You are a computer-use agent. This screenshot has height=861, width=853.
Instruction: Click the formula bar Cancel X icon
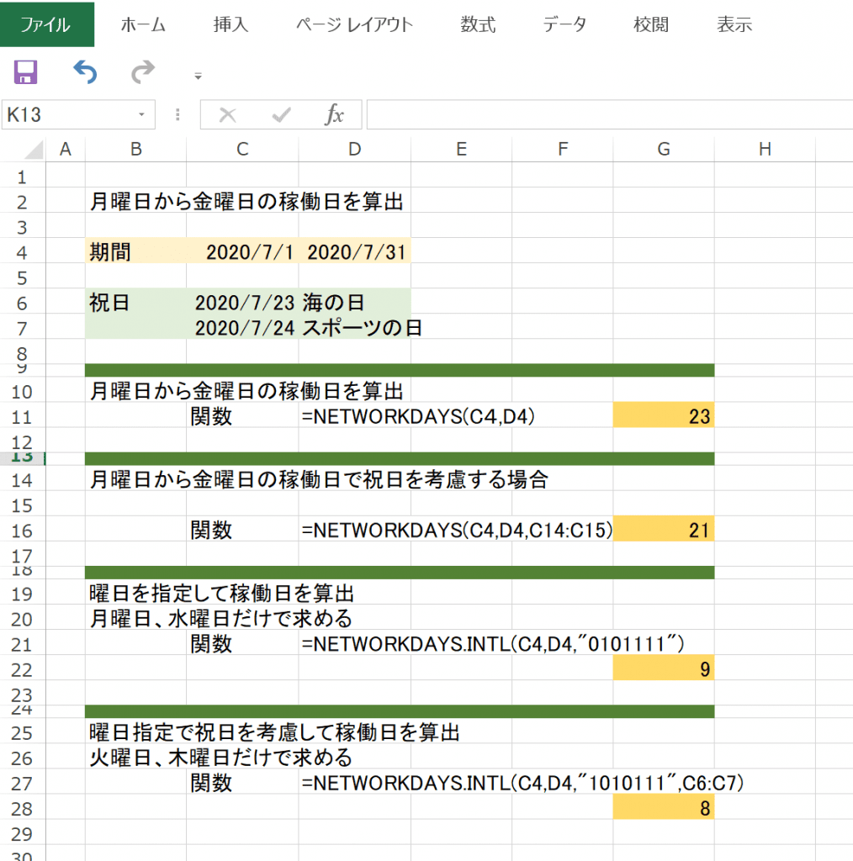(227, 115)
